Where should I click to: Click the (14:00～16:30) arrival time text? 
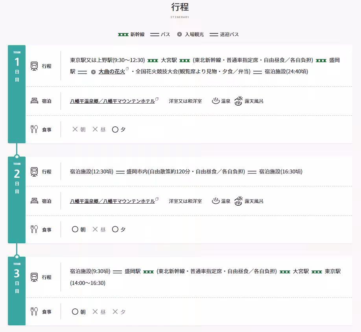tap(88, 283)
